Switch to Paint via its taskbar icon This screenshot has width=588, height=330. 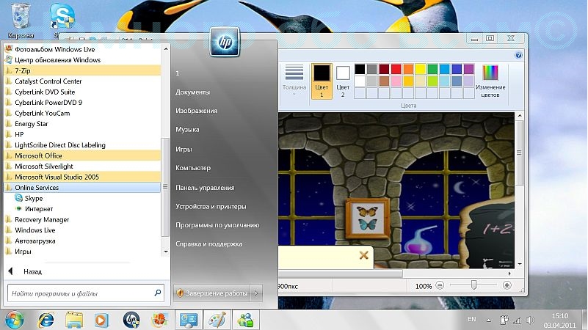tap(217, 320)
